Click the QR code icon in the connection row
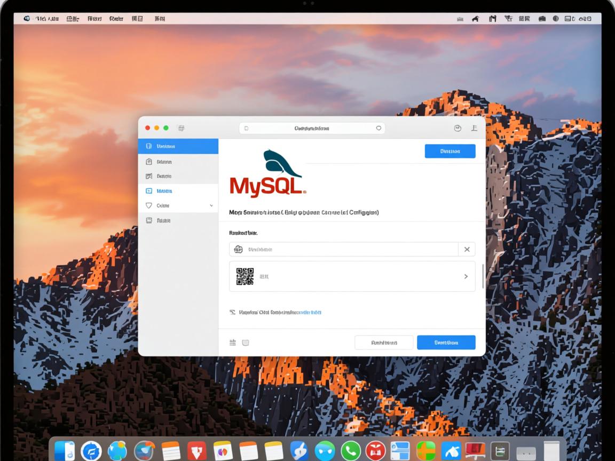 [245, 276]
